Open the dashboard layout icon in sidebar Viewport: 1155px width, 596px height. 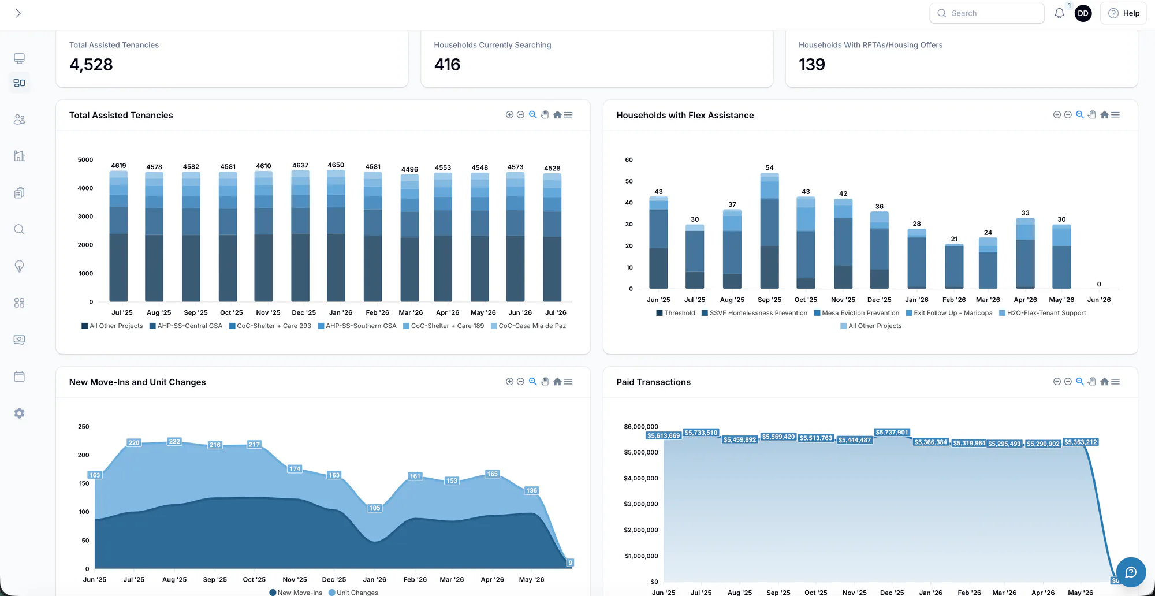coord(19,83)
